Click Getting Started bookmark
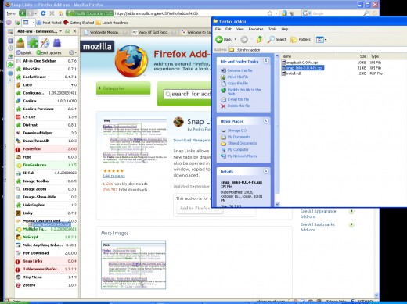407x304 pixels. [79, 23]
